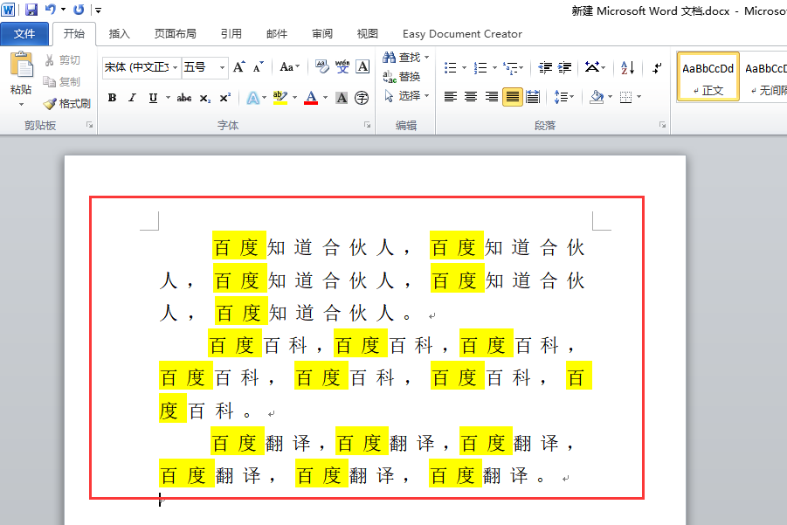Screen dimensions: 787x525
Task: Click Align Right icon
Action: click(x=492, y=97)
